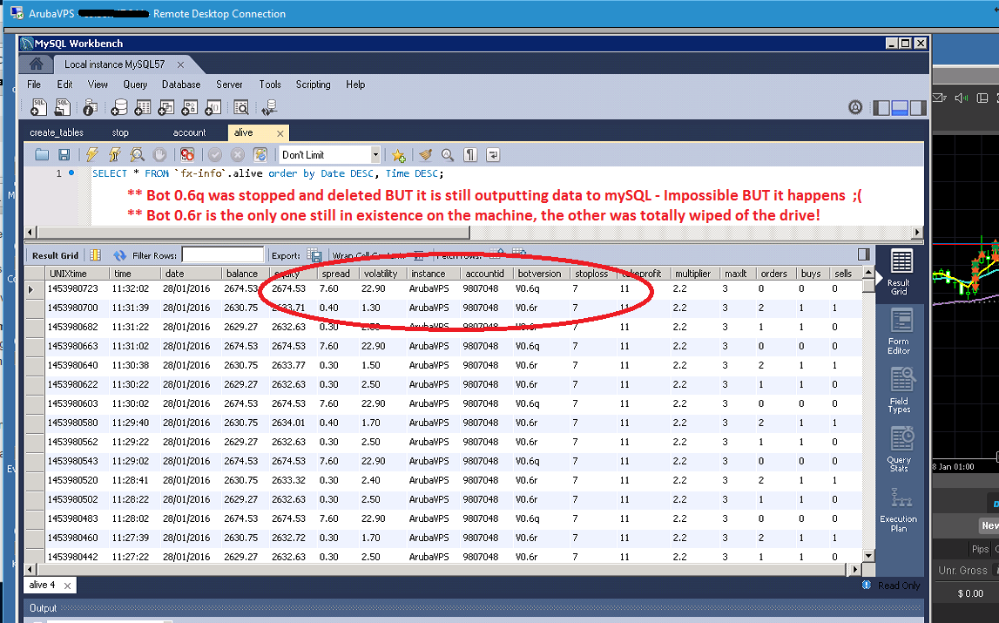Rollback the transaction X icon

tap(238, 154)
